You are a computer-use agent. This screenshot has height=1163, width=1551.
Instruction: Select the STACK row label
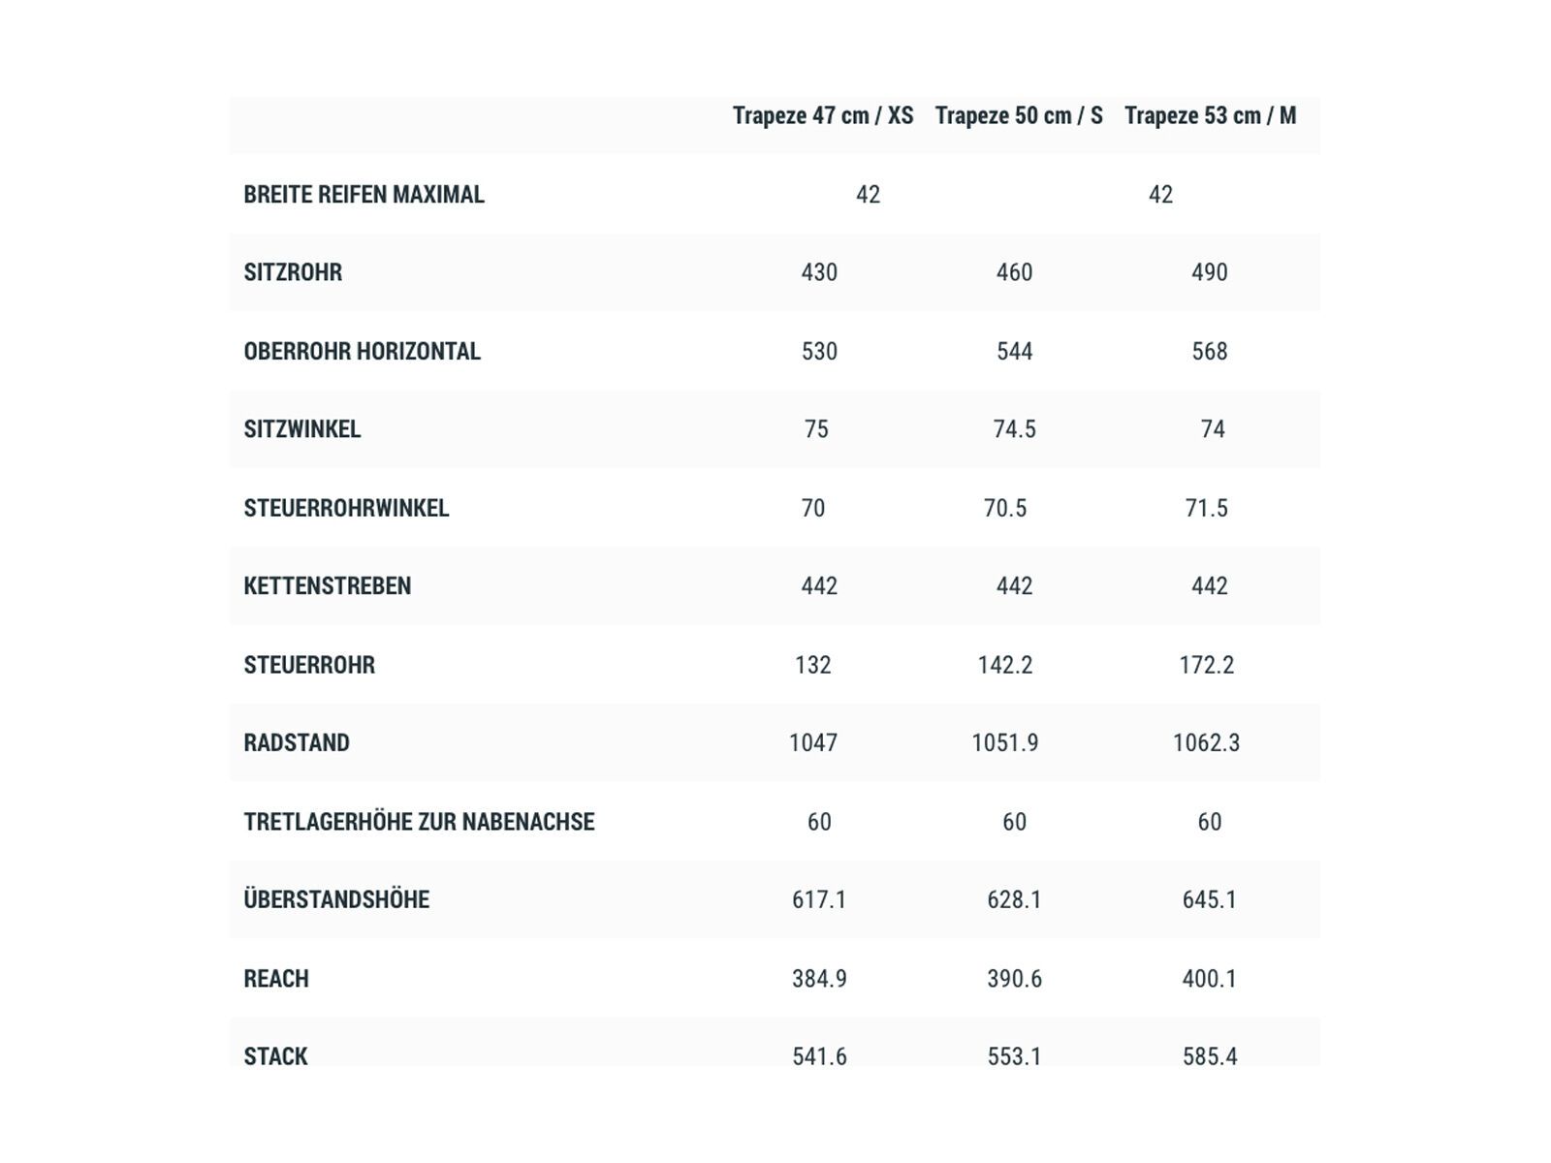pyautogui.click(x=275, y=1056)
